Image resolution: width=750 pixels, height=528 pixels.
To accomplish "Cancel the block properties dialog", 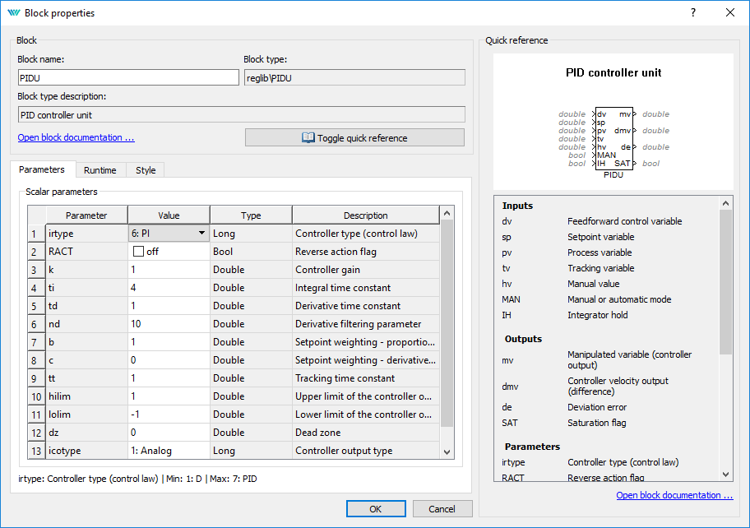I will [x=442, y=509].
